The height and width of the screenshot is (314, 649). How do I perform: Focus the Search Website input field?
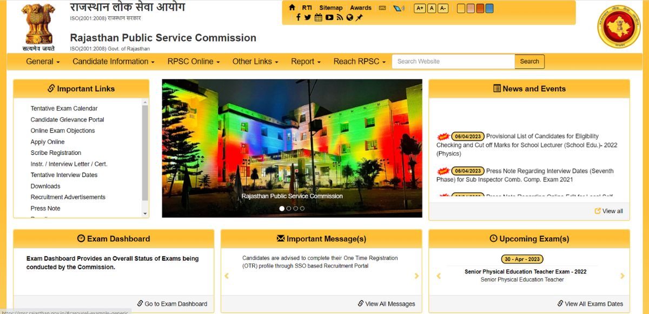tap(453, 62)
